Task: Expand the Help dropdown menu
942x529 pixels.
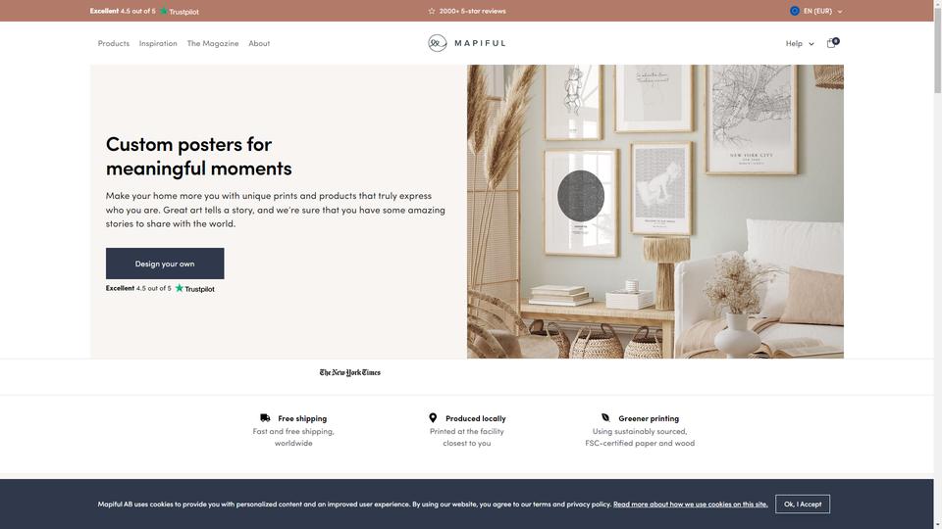Action: click(800, 43)
